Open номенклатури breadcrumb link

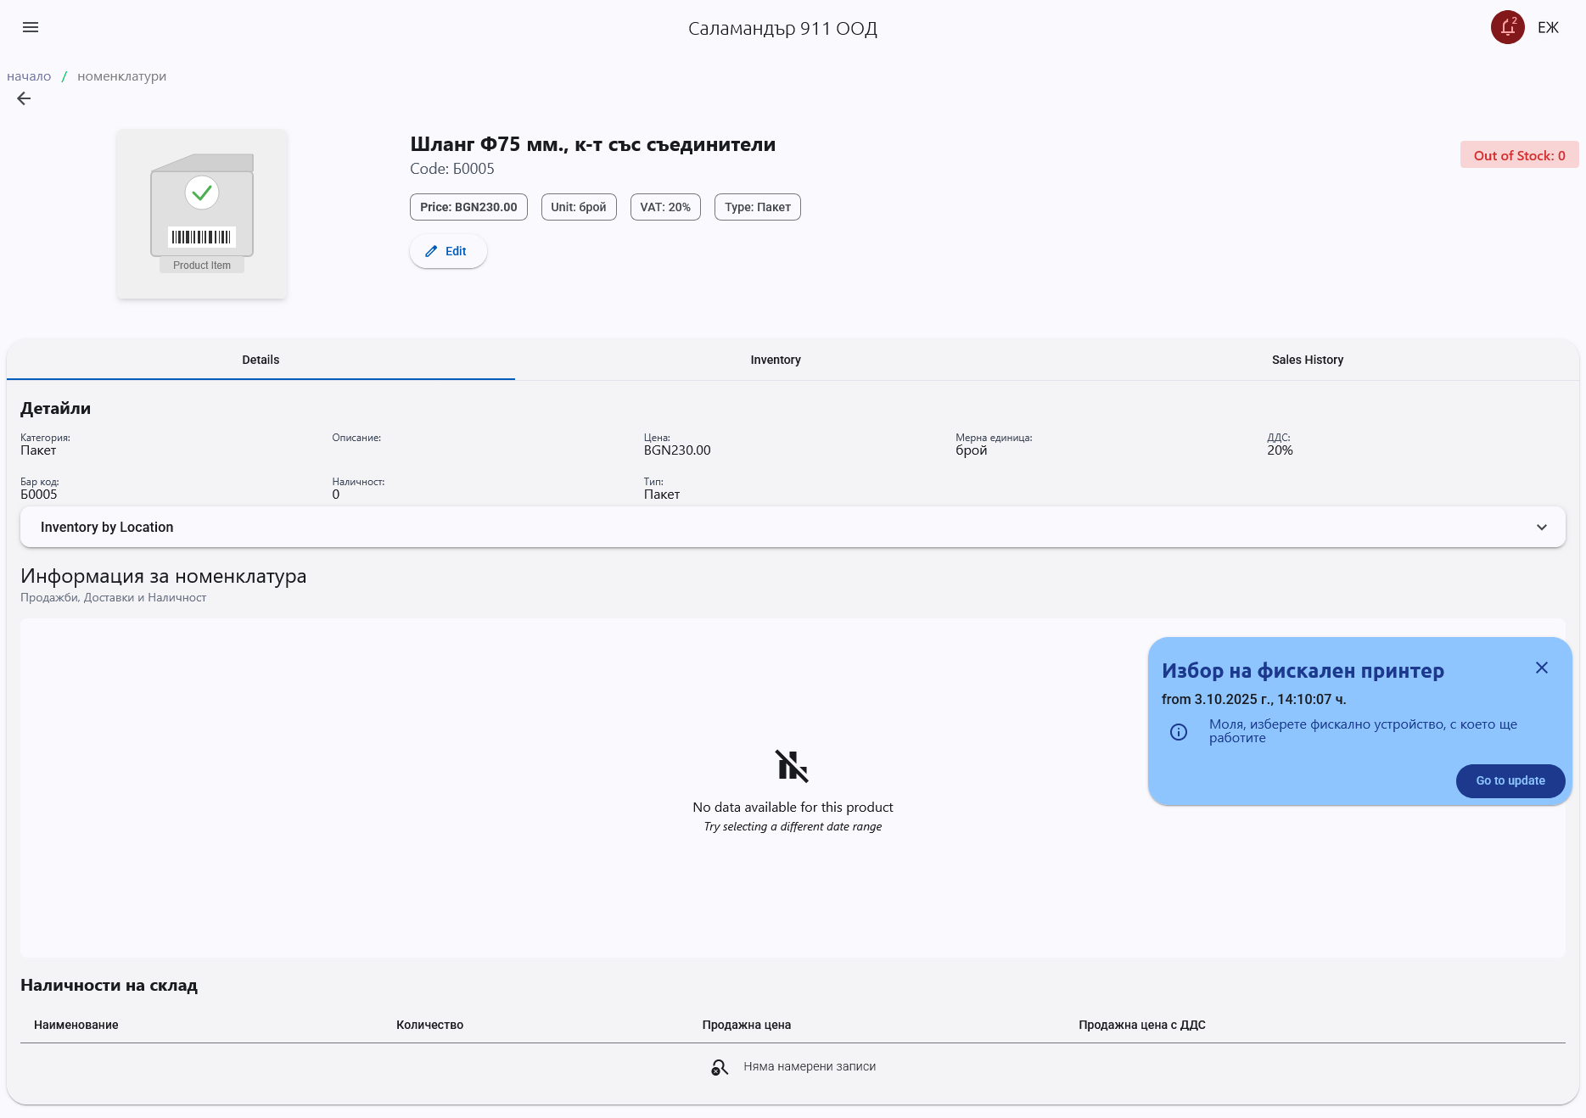[121, 76]
